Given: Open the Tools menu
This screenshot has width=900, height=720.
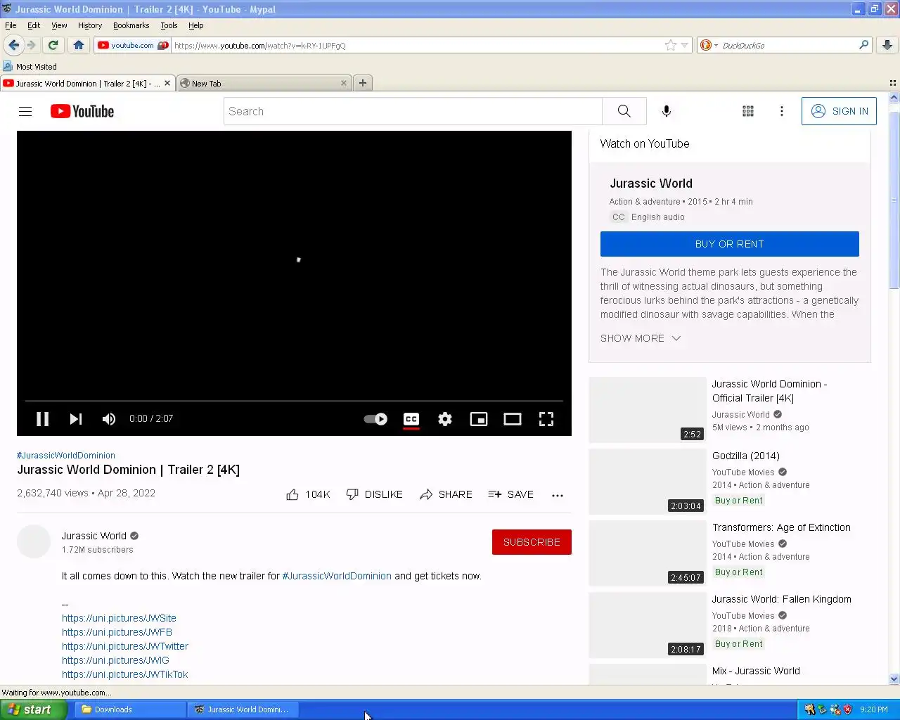Looking at the screenshot, I should point(169,25).
